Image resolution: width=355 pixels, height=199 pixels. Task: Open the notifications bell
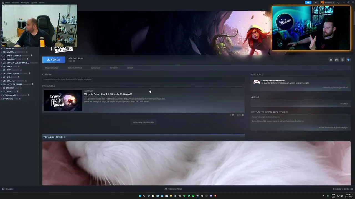coord(316,2)
